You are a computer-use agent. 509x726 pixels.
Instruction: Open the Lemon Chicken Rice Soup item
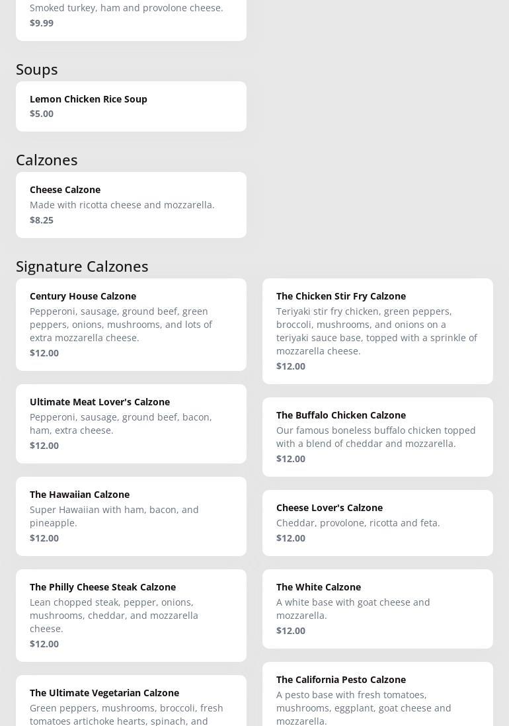tap(131, 106)
